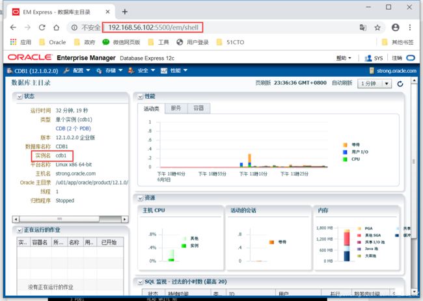Click status panel horizontal scrollbar thumb

[x=59, y=219]
